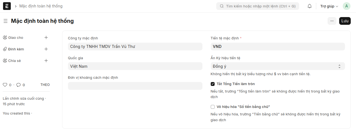The height and width of the screenshot is (133, 356).
Task: Expand the Trợ giúp help menu
Action: (x=329, y=6)
